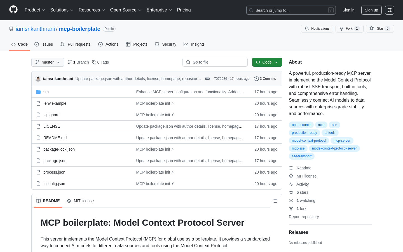Screen dimensions: 403x252
Task: Click the tsconfig.json file icon
Action: click(38, 184)
